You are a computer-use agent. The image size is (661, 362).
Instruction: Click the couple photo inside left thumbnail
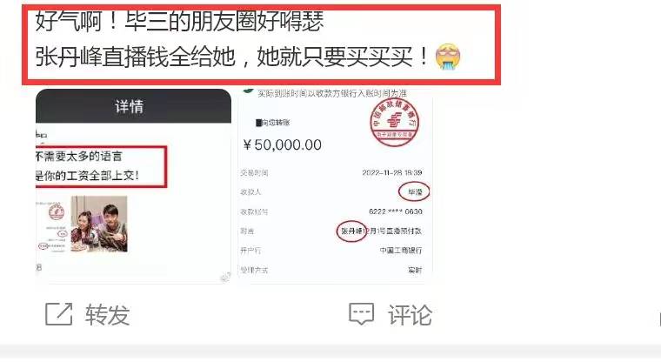tap(99, 224)
